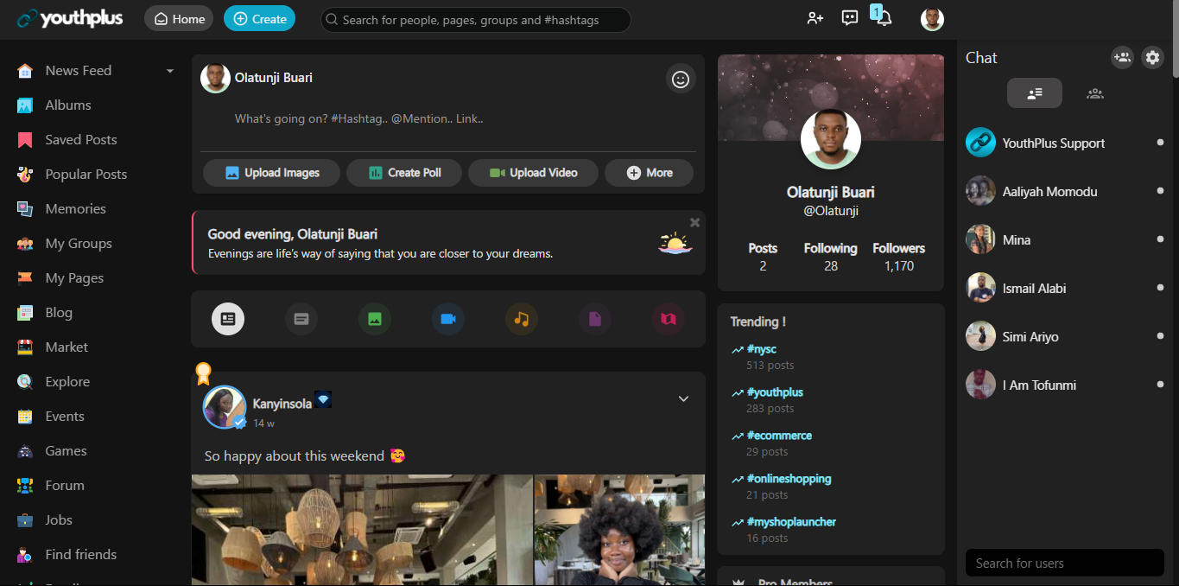Expand the News Feed dropdown arrow
This screenshot has width=1179, height=586.
169,71
